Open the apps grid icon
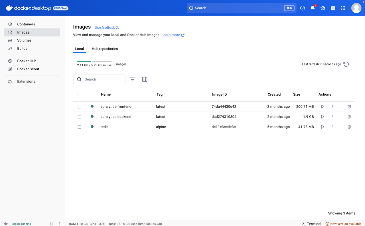Image resolution: width=365 pixels, height=226 pixels. [x=343, y=8]
